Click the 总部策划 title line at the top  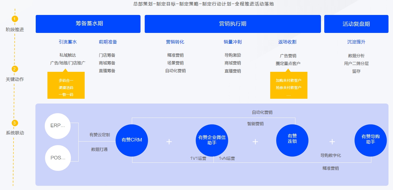point(204,4)
